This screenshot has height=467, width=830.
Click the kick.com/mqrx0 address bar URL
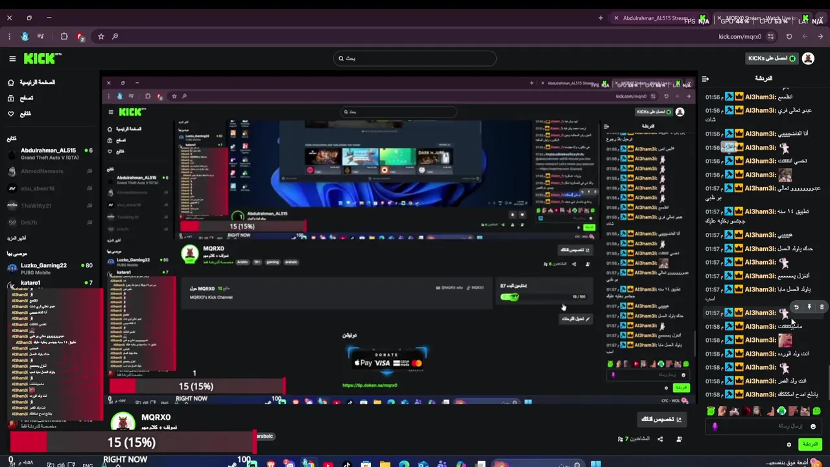tap(740, 37)
